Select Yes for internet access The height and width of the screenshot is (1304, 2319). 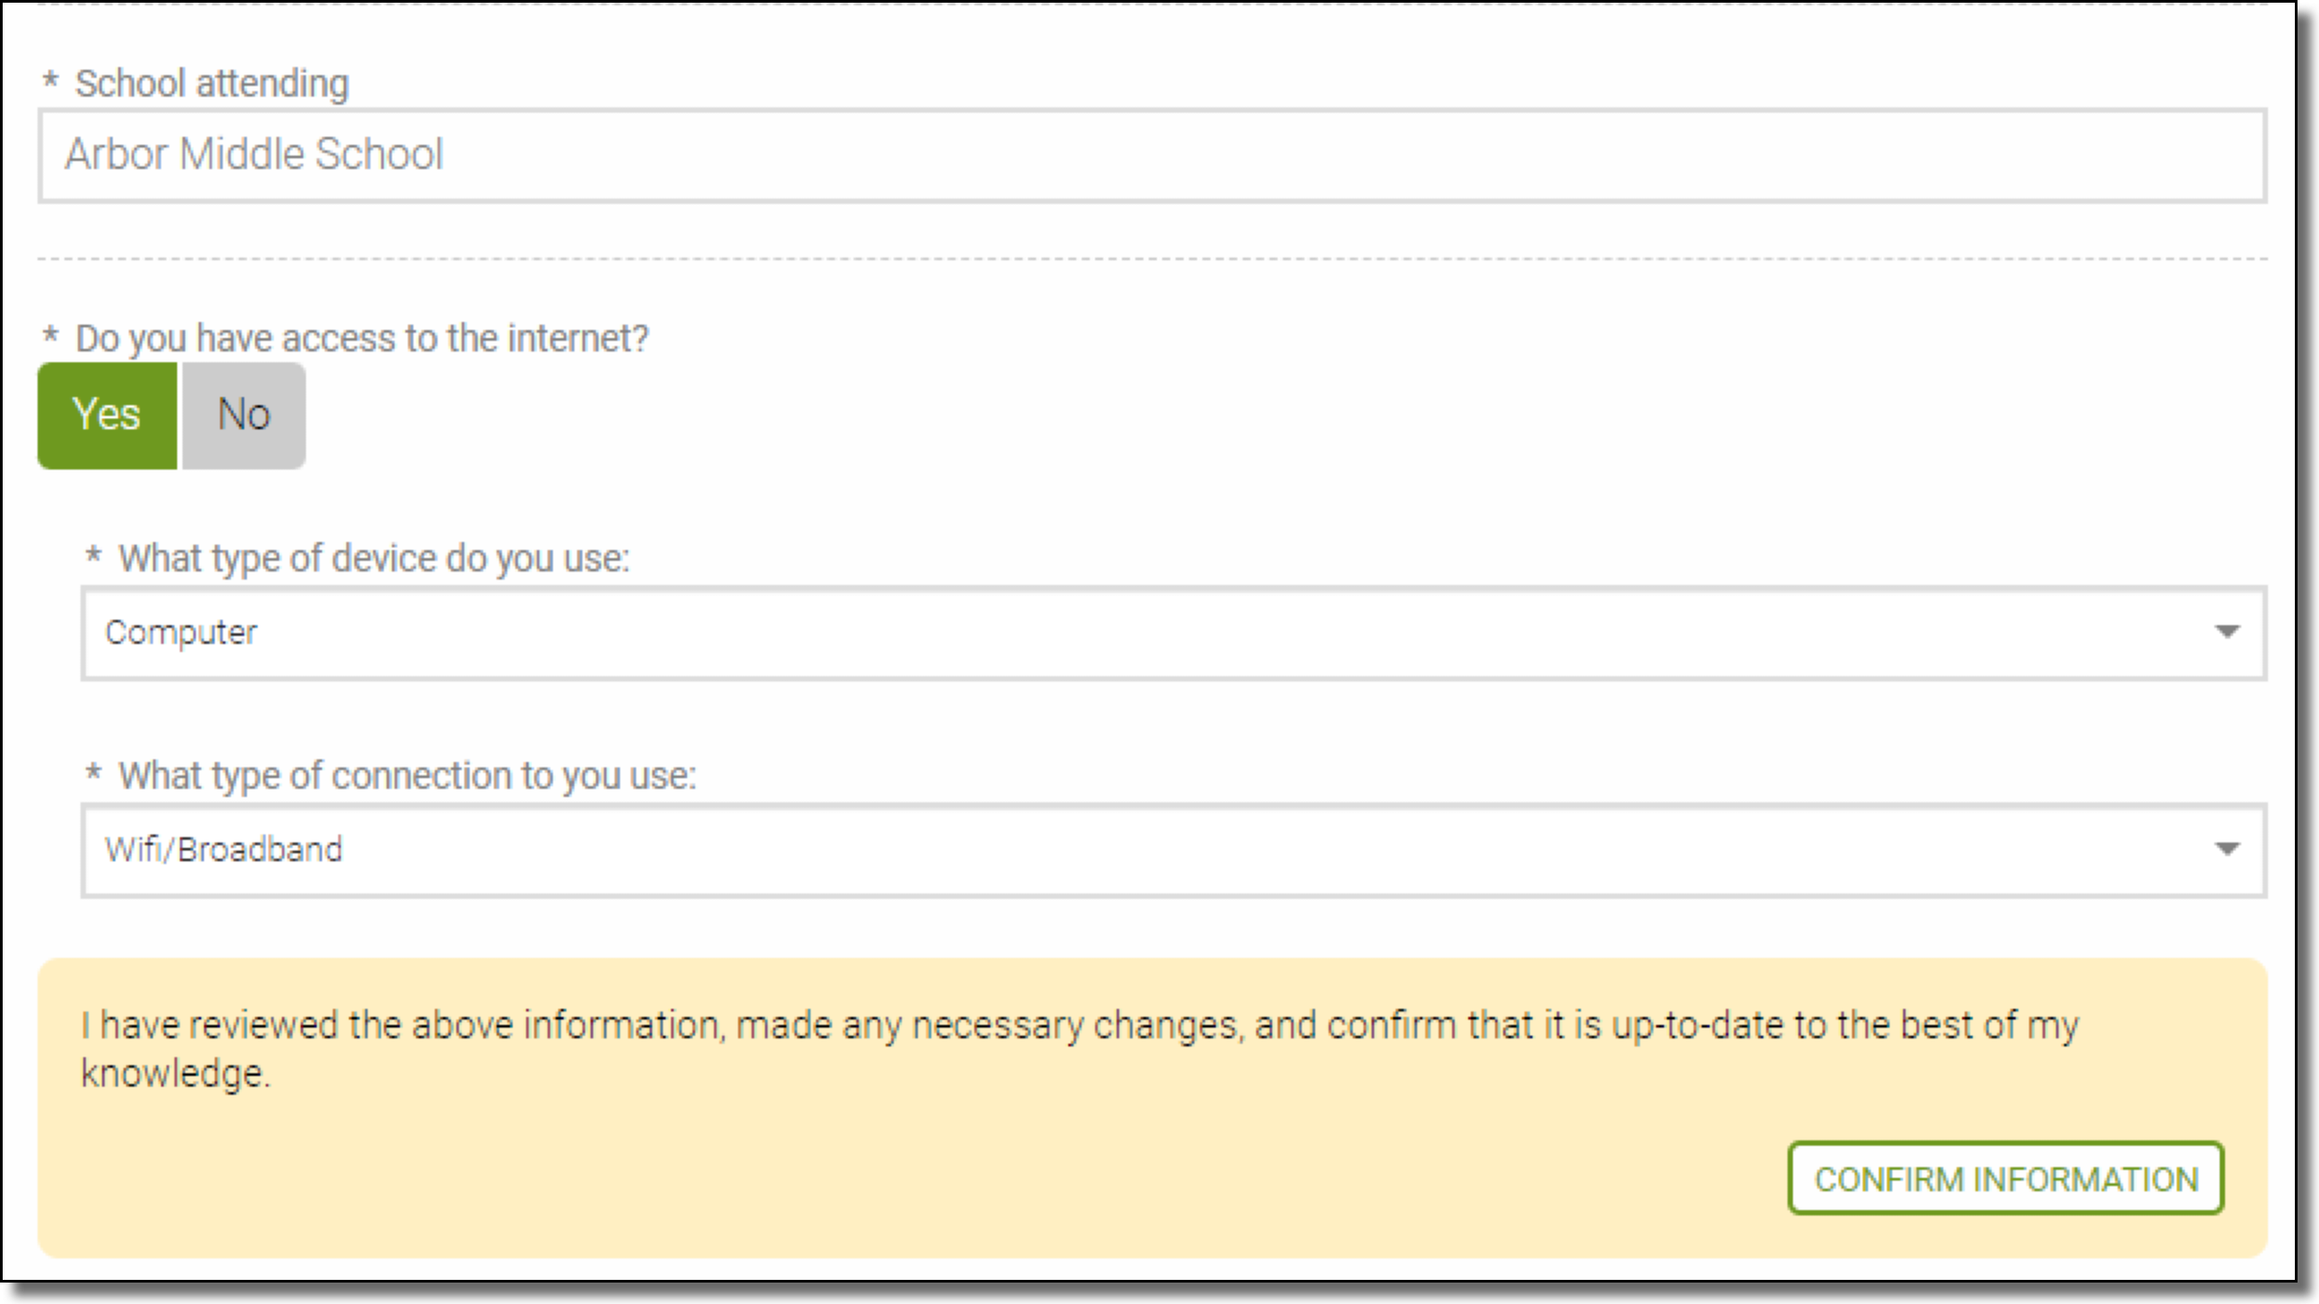tap(107, 415)
